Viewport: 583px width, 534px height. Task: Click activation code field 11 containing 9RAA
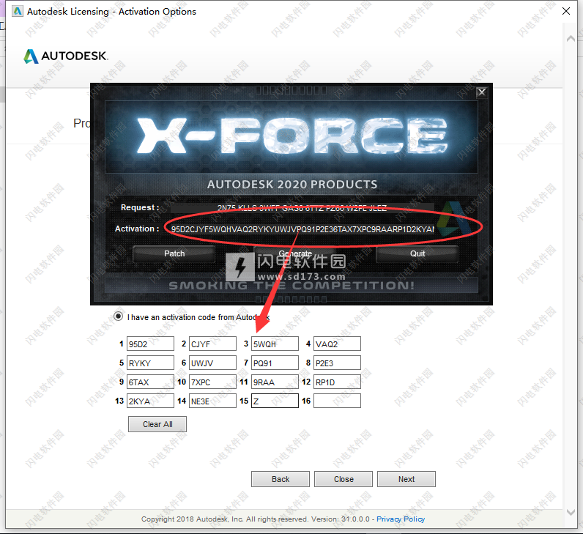pos(275,382)
